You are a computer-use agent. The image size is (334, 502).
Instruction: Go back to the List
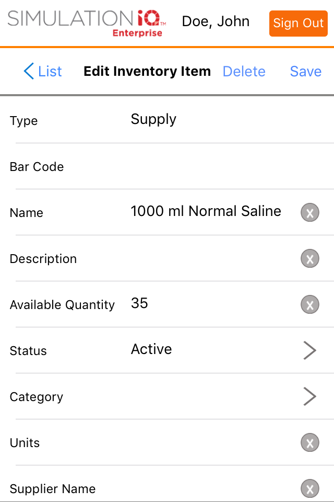coord(43,71)
